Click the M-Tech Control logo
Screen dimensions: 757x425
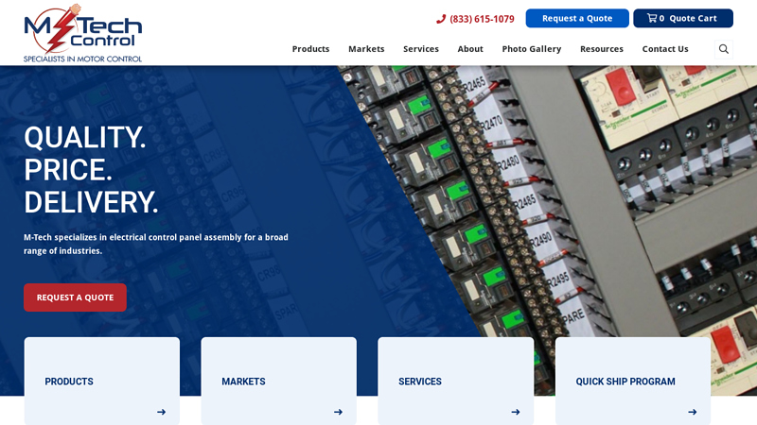pos(82,33)
